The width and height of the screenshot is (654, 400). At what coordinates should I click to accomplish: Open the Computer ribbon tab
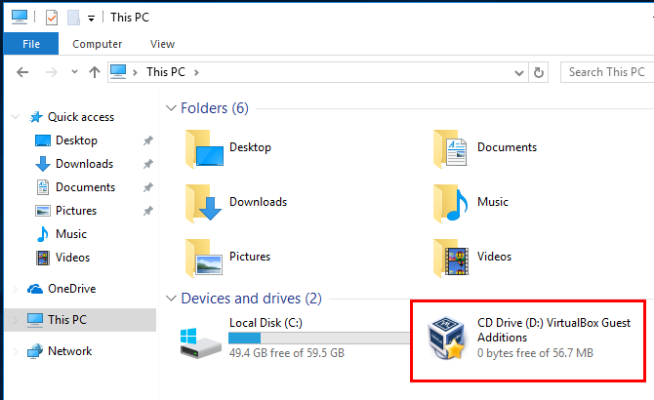pos(97,44)
